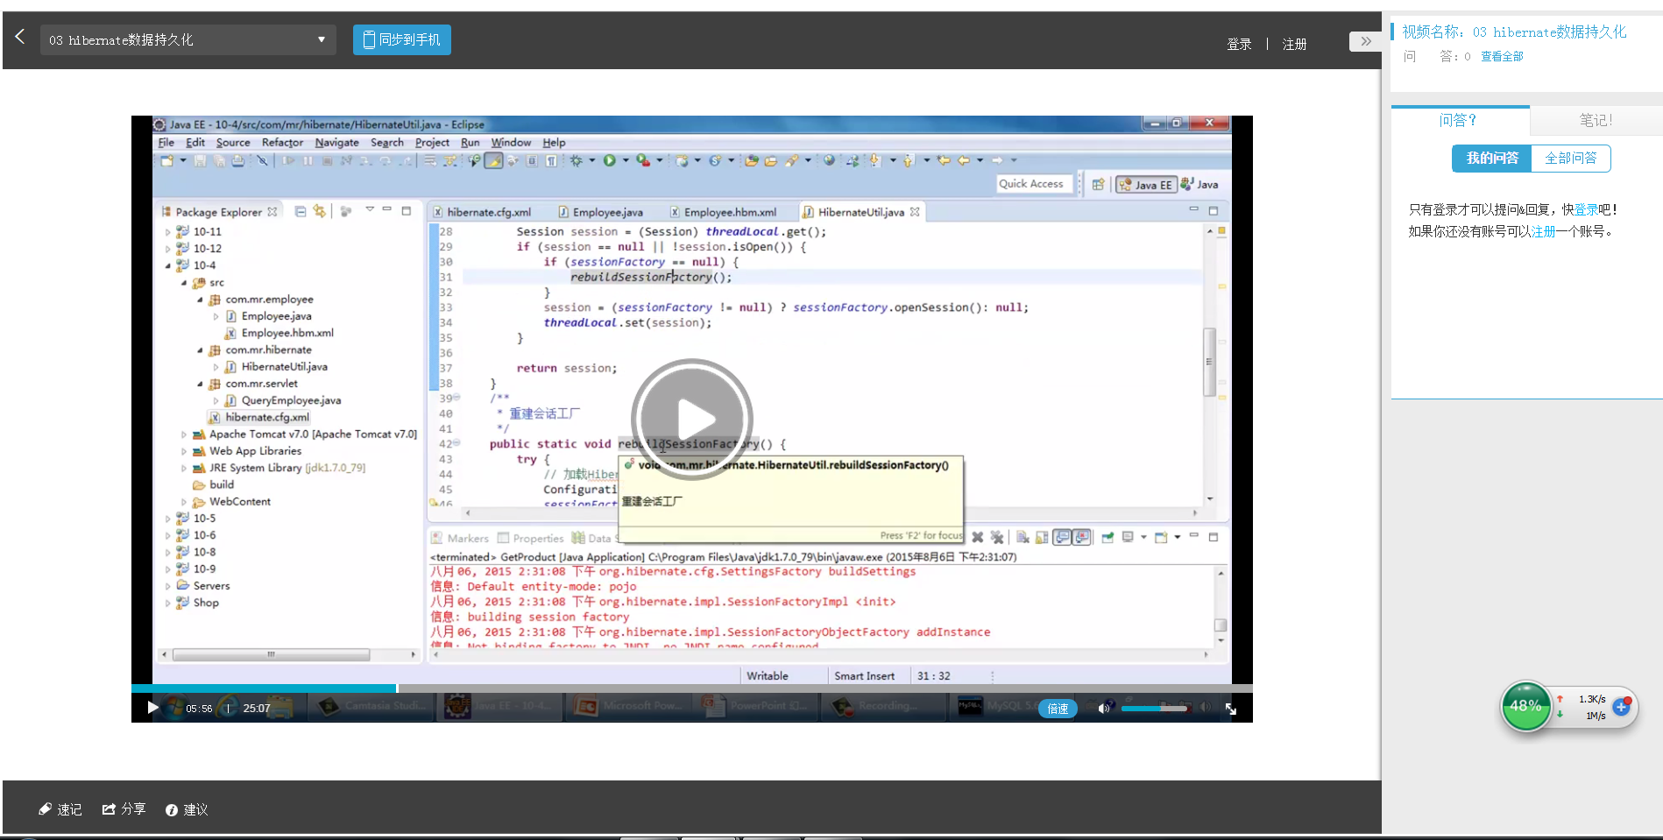
Task: Open the Properties view tab
Action: (x=531, y=539)
